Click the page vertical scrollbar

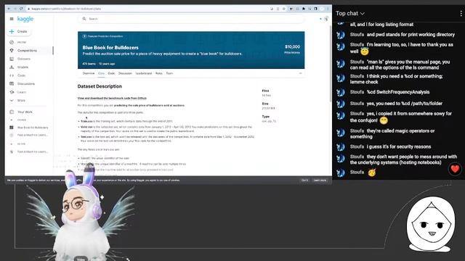point(331,64)
